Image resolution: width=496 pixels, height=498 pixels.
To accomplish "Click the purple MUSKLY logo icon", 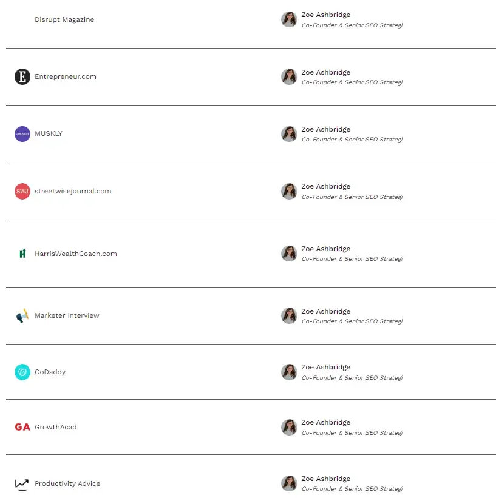I will click(x=22, y=134).
